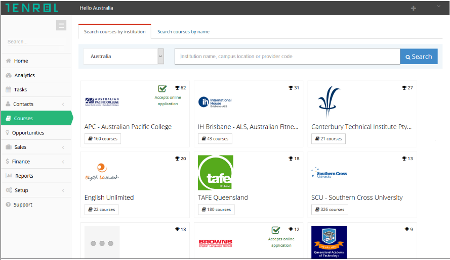The height and width of the screenshot is (260, 450).
Task: Switch to Search courses by name tab
Action: [183, 31]
